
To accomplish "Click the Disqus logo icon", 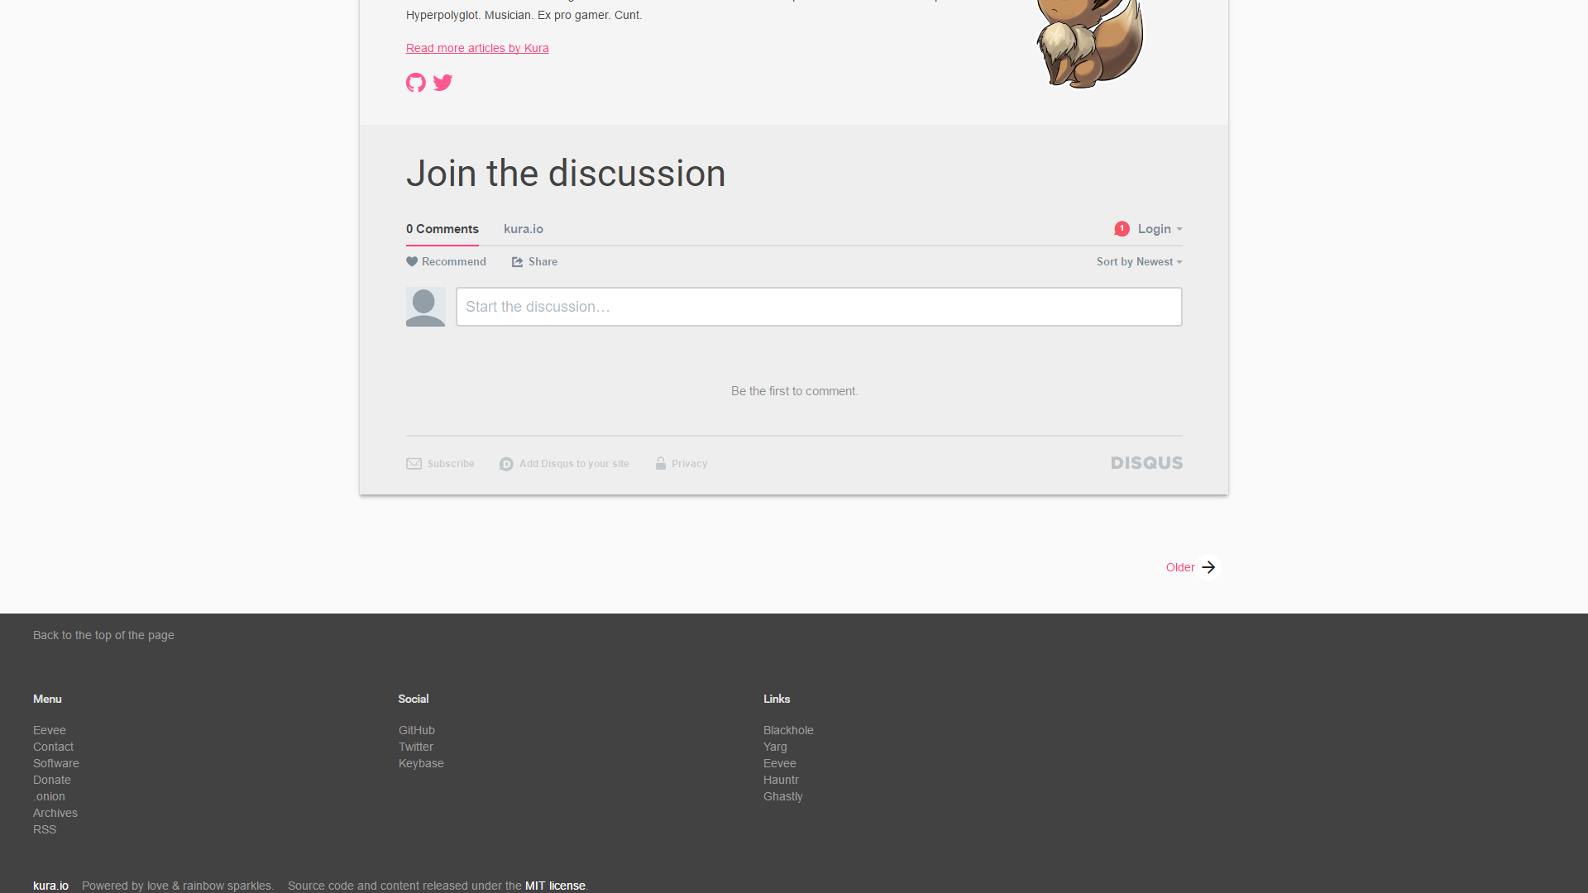I will (1146, 462).
